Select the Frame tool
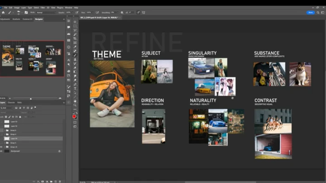326x183 pixels. pyautogui.click(x=75, y=43)
